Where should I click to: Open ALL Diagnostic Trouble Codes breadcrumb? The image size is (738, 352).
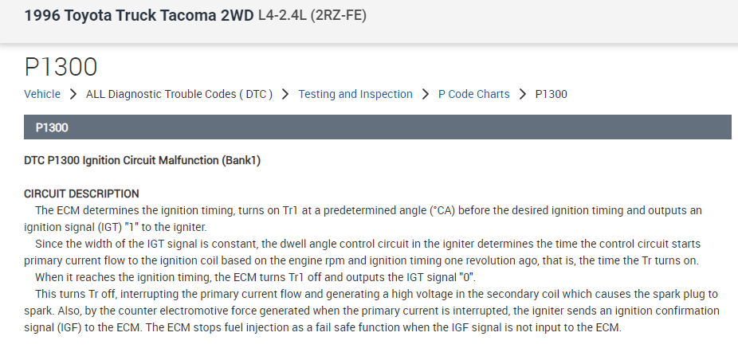point(179,94)
